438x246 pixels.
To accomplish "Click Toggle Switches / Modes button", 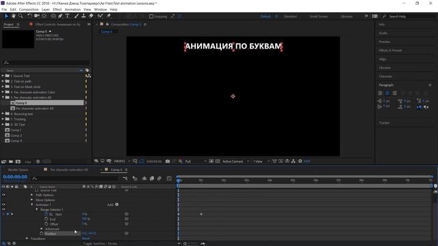I will coord(101,243).
